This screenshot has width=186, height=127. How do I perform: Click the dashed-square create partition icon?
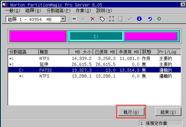tap(111, 19)
